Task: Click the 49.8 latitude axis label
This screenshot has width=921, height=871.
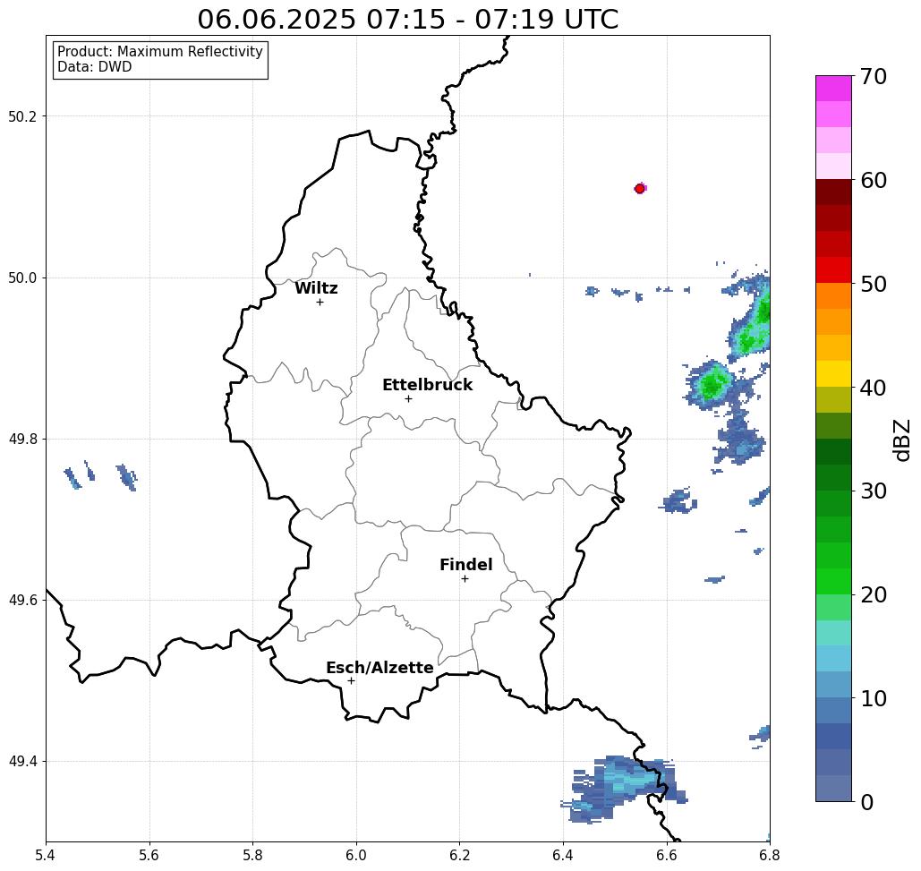Action: 22,440
